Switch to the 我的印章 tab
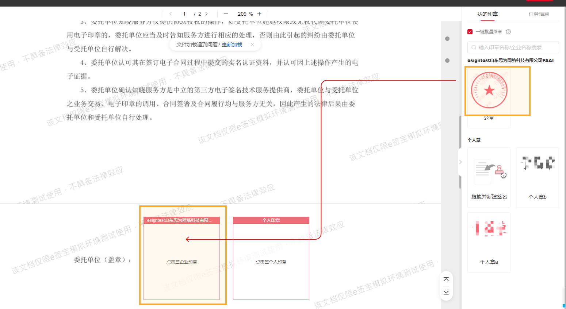Viewport: 566px width, 309px height. [x=487, y=14]
